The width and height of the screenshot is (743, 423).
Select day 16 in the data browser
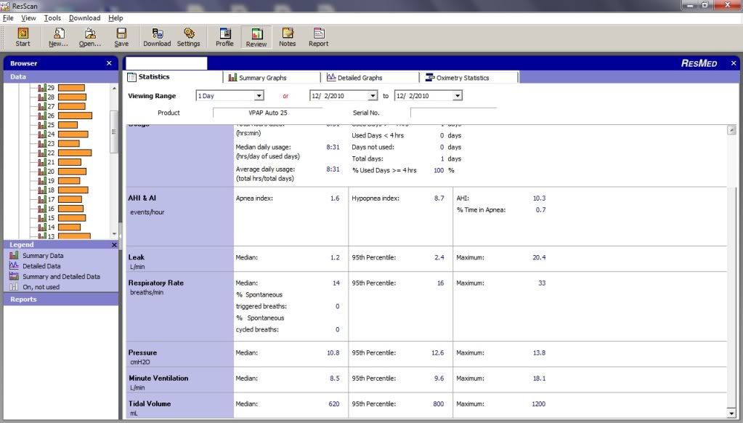click(x=60, y=208)
